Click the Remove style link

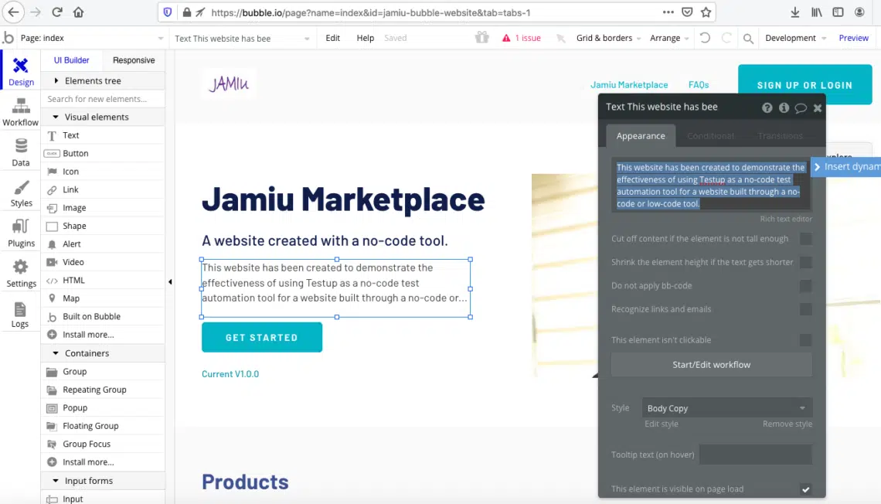click(787, 424)
